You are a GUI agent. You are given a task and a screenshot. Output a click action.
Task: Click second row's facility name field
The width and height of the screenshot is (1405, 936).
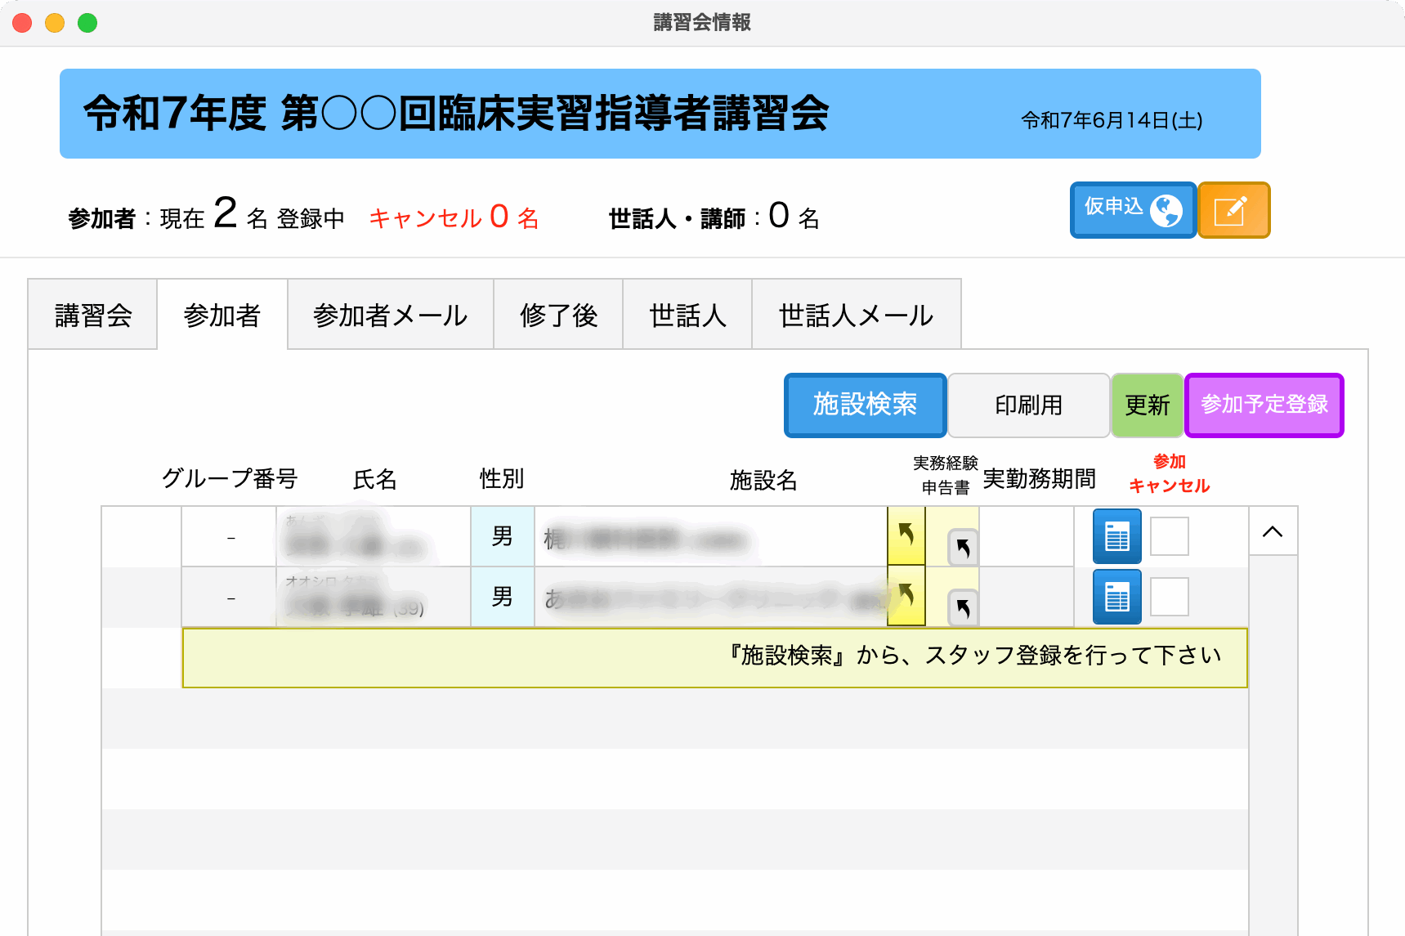pyautogui.click(x=711, y=597)
